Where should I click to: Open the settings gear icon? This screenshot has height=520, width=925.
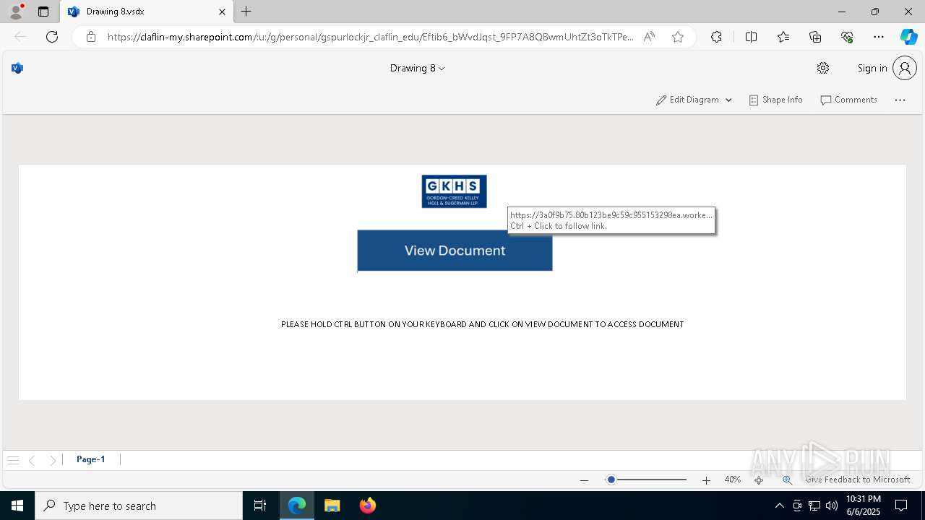tap(823, 68)
